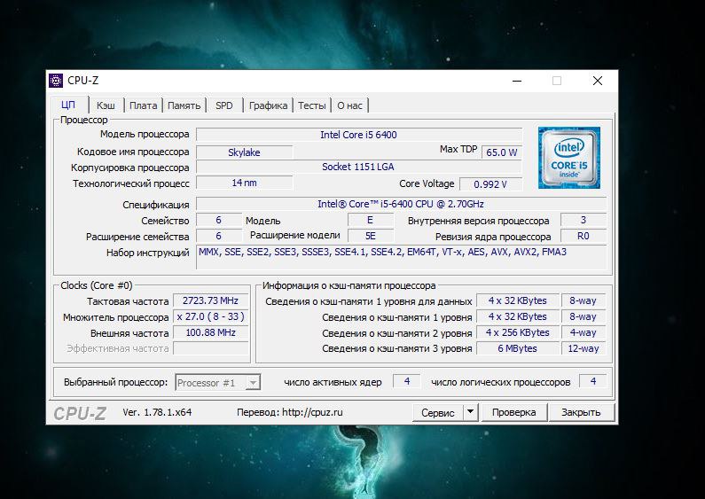Click the 6 MBytes L3 cache value
The width and height of the screenshot is (705, 499).
point(518,348)
